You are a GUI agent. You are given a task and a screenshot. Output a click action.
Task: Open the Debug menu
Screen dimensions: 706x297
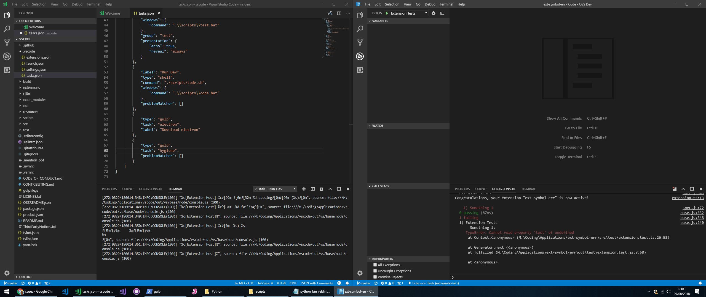point(77,4)
